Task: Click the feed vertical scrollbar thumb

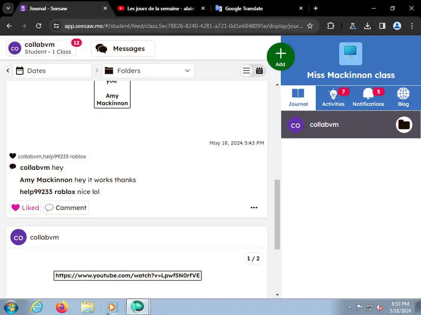Action: (278, 214)
